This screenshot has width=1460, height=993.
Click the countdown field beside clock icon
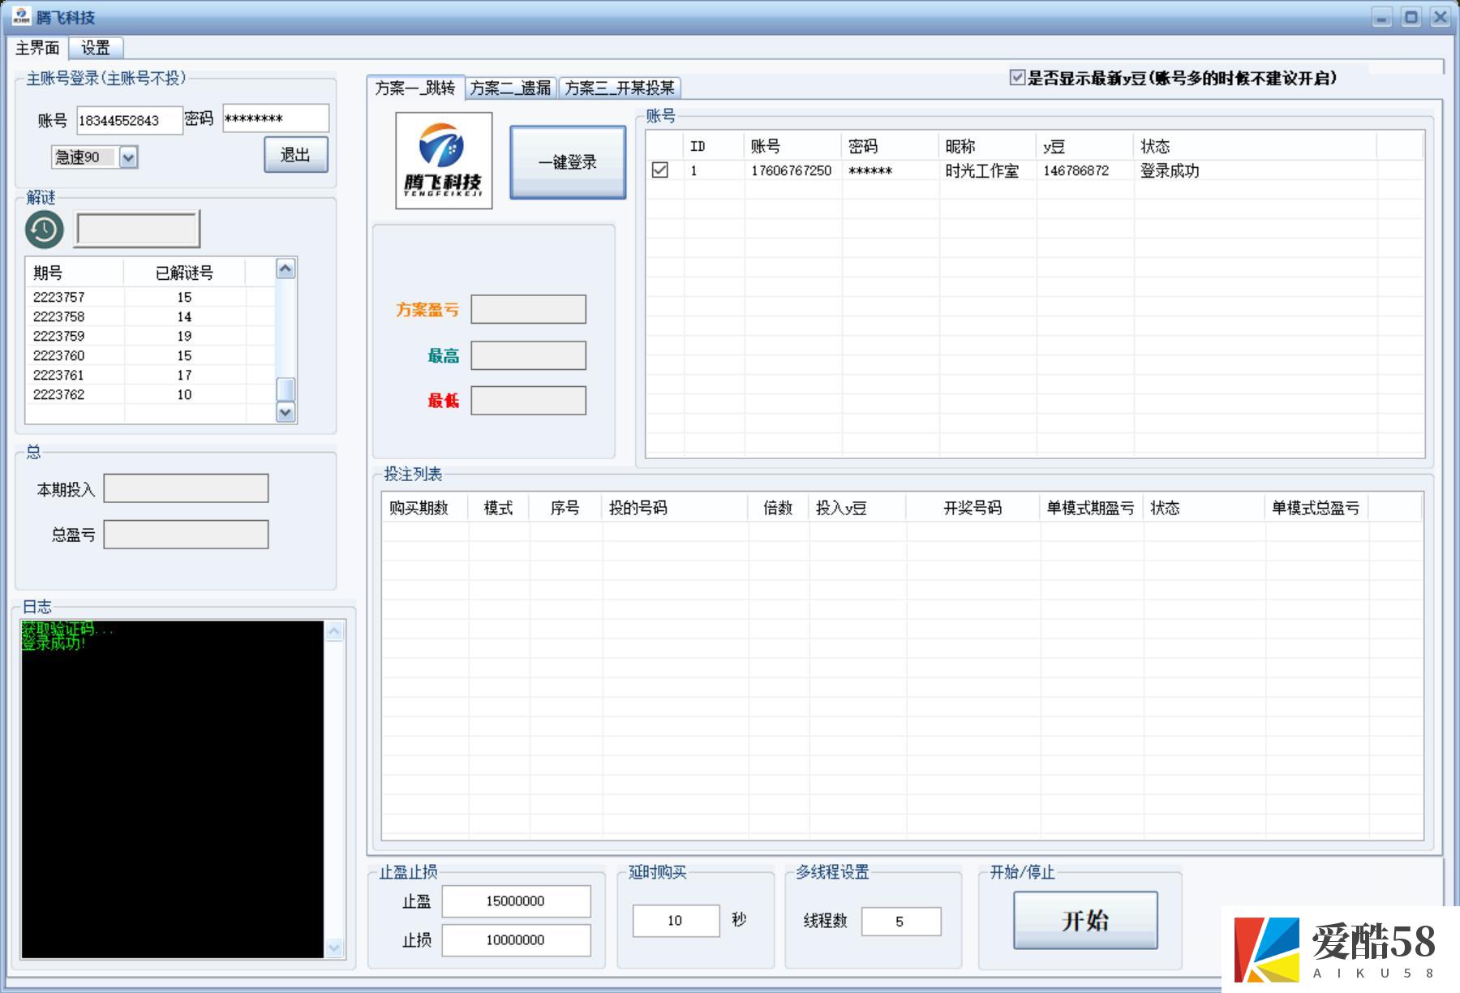pos(137,229)
